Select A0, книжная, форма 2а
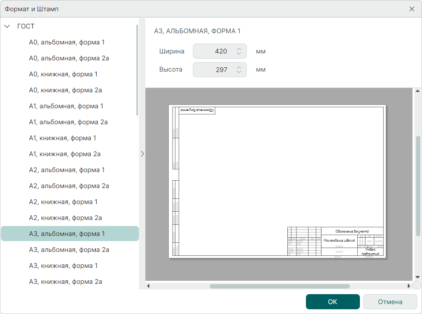 [65, 90]
